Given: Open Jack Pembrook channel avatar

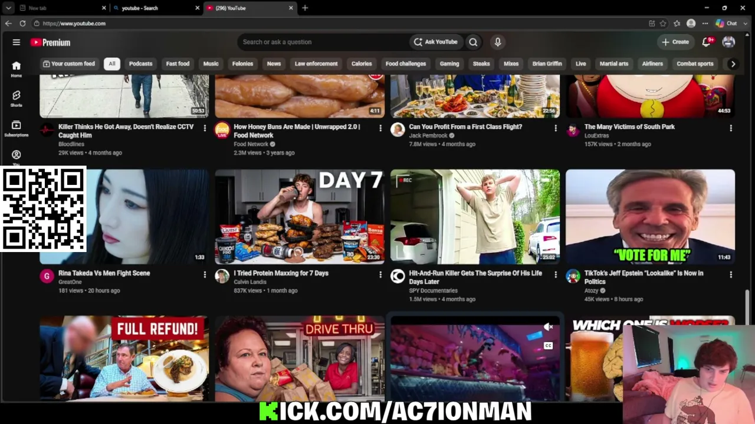Looking at the screenshot, I should pos(398,130).
